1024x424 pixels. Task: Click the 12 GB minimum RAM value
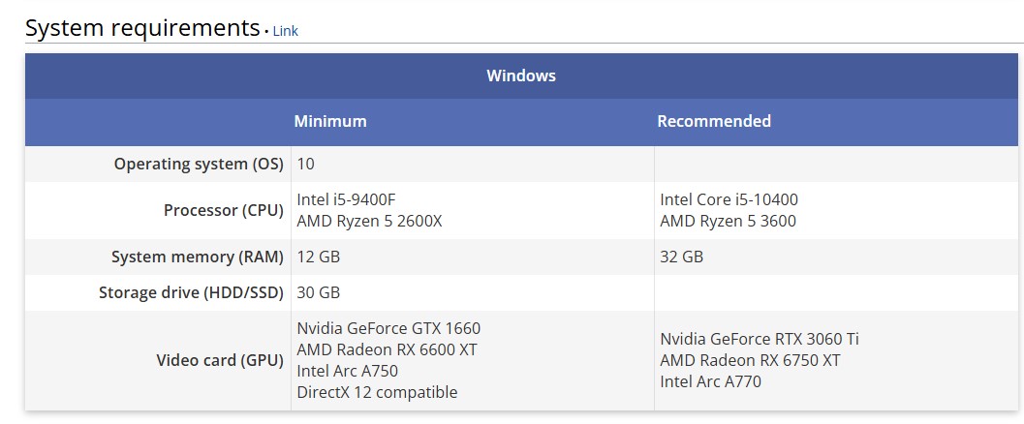click(x=319, y=257)
